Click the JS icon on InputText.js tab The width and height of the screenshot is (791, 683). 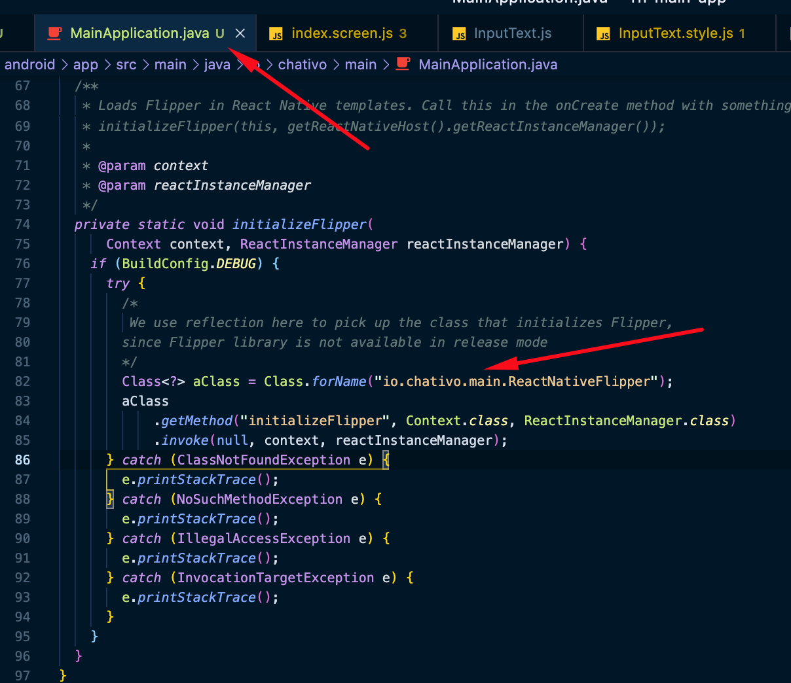460,34
